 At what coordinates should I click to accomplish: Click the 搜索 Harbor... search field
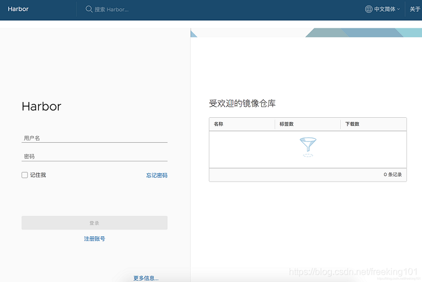click(x=111, y=10)
